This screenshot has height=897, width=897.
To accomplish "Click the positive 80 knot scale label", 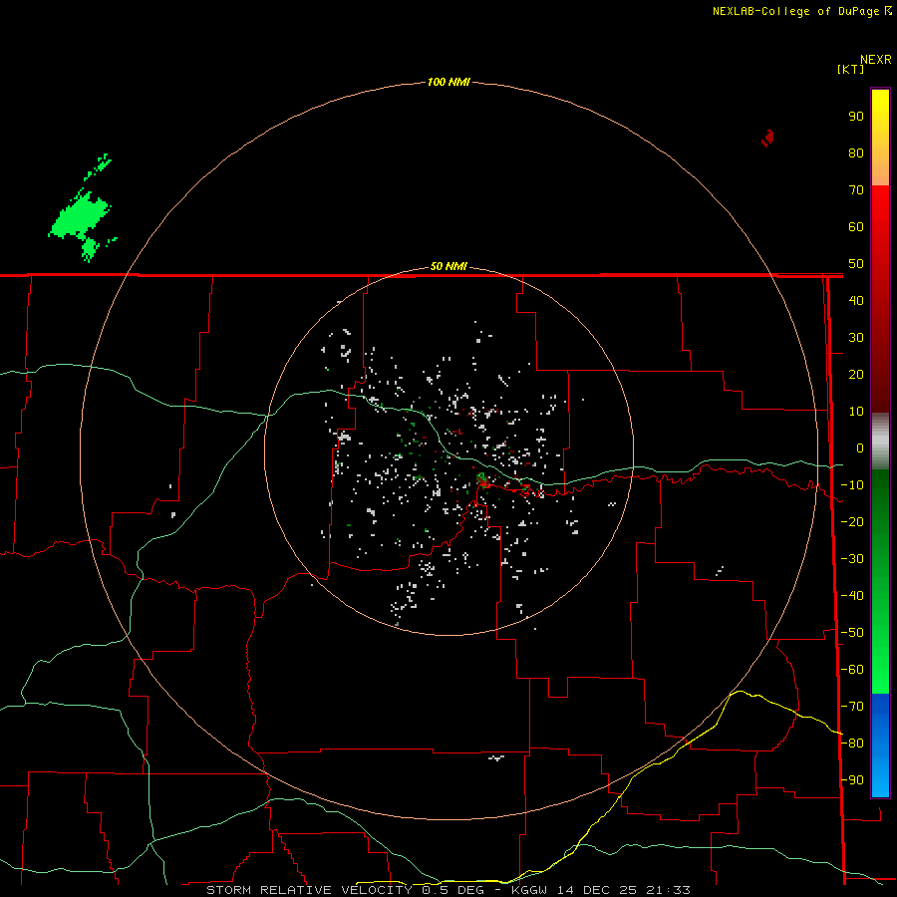I will pyautogui.click(x=856, y=153).
